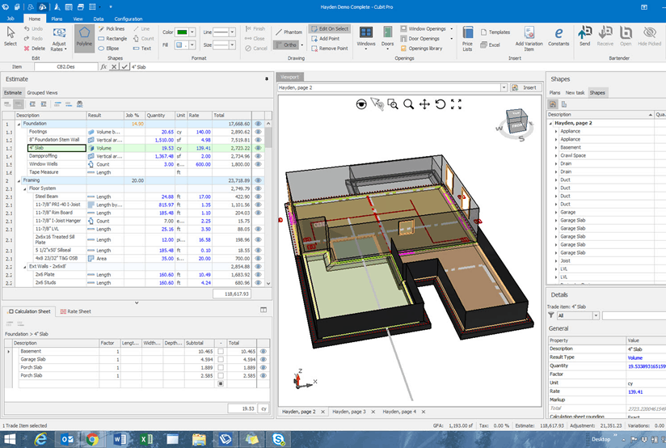Send via Bartender

coord(585,36)
